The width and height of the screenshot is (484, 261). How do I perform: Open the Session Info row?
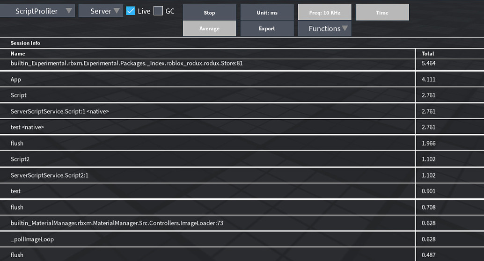pos(242,43)
